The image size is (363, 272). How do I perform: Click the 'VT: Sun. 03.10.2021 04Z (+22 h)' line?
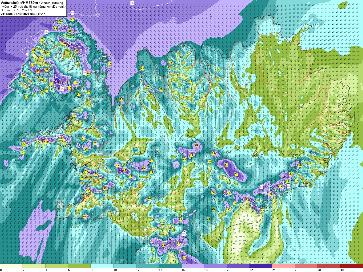tap(24, 14)
